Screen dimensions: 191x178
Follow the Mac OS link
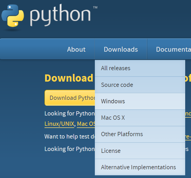pos(86,124)
